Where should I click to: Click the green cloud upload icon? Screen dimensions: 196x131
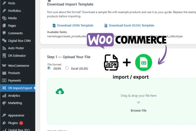[x=60, y=91]
